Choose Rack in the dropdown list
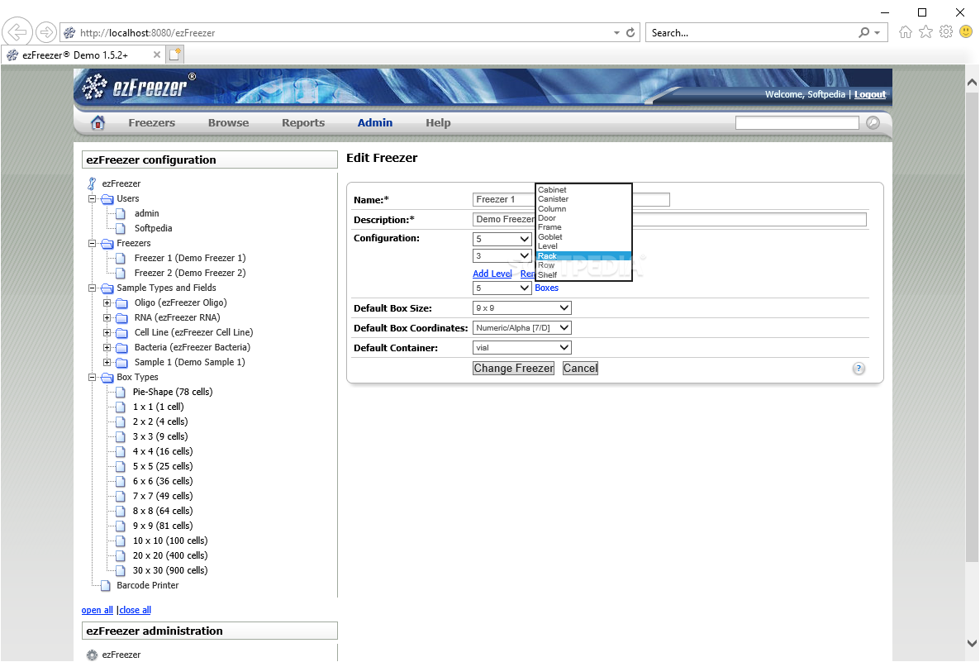The height and width of the screenshot is (662, 980). pos(583,256)
